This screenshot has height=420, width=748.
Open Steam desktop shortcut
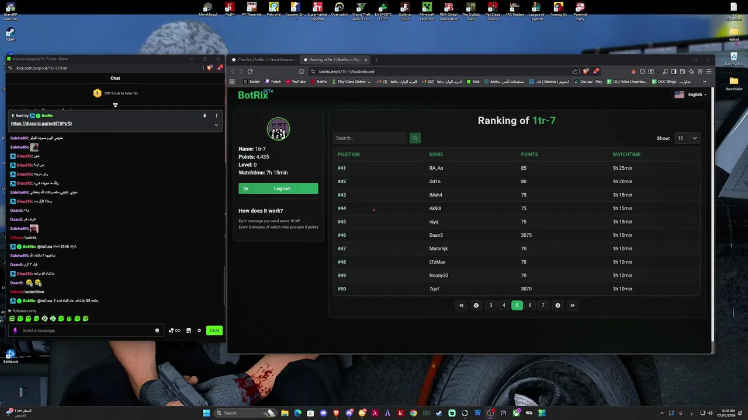(11, 34)
